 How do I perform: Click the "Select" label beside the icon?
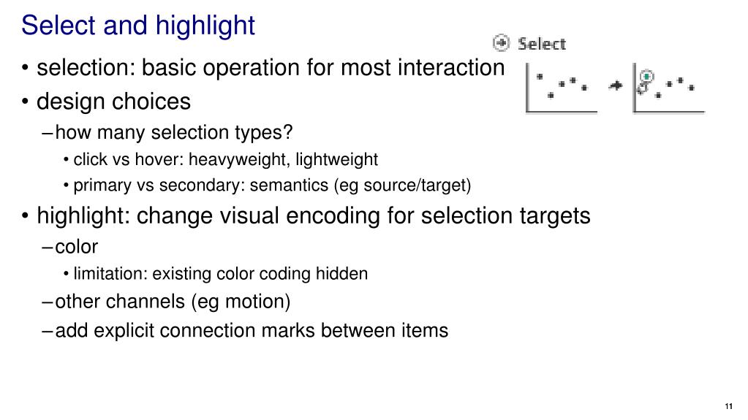[542, 44]
